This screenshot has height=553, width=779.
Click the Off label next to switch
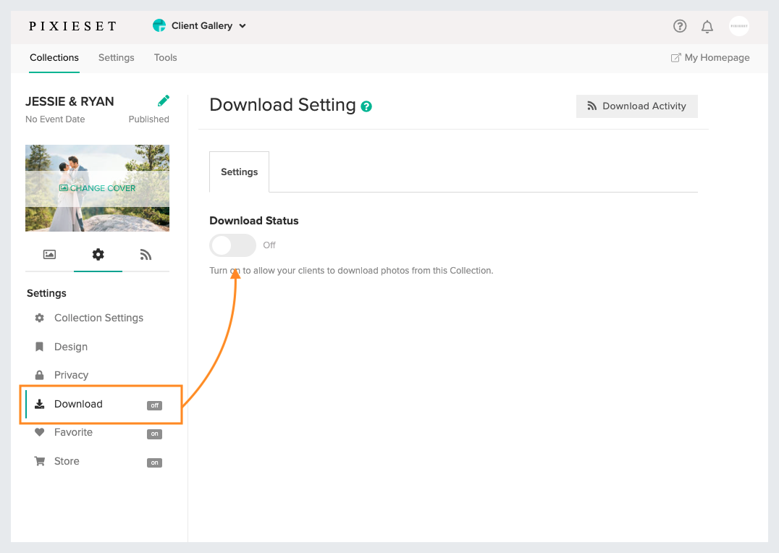tap(269, 245)
